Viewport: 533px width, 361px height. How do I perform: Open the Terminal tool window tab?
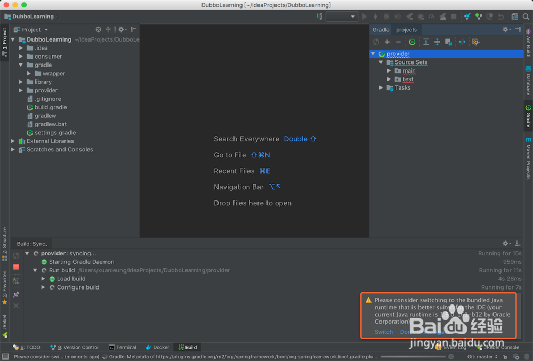123,347
